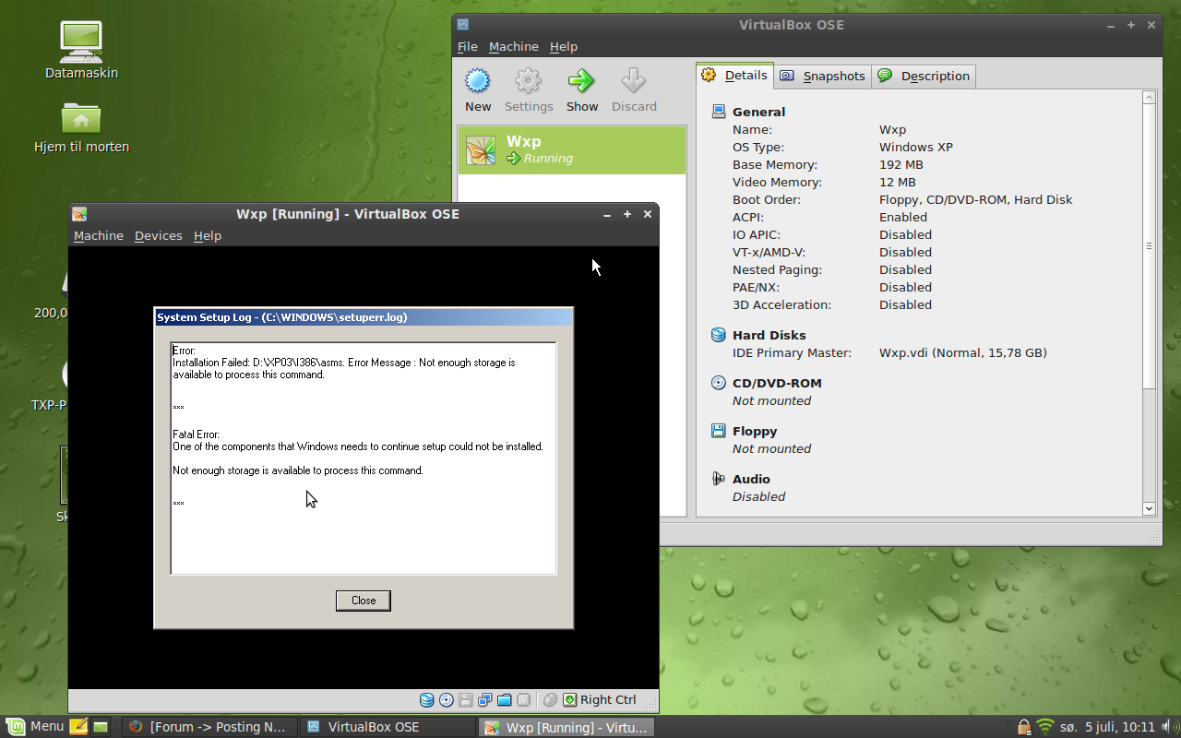Click the 'Windows XP' OS Type value
This screenshot has height=738, width=1181.
916,147
